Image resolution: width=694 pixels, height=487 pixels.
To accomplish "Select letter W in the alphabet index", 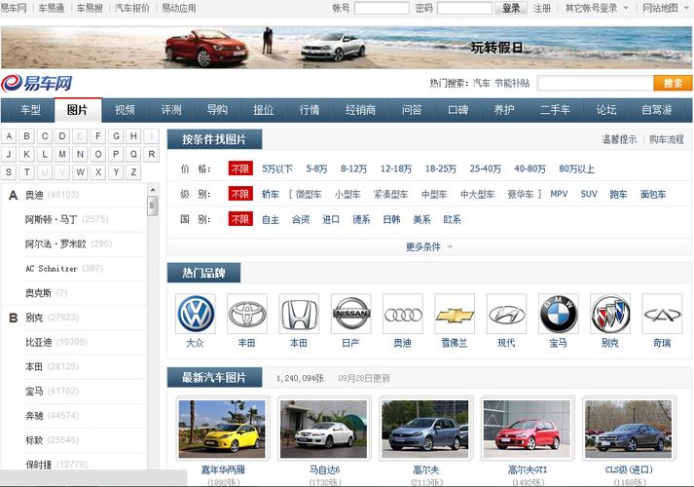I will 80,172.
